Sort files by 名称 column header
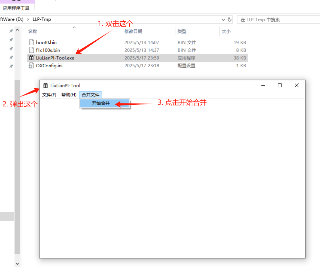320x268 pixels. (33, 32)
